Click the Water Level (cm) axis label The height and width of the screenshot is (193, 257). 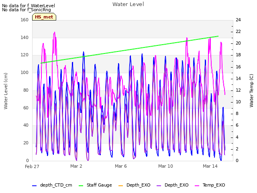tap(6, 91)
